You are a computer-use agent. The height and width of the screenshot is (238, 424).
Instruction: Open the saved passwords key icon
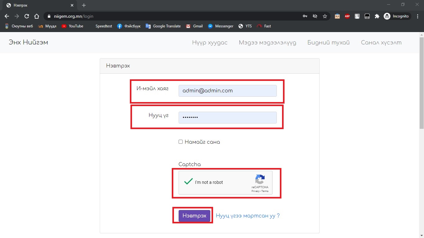pyautogui.click(x=305, y=16)
